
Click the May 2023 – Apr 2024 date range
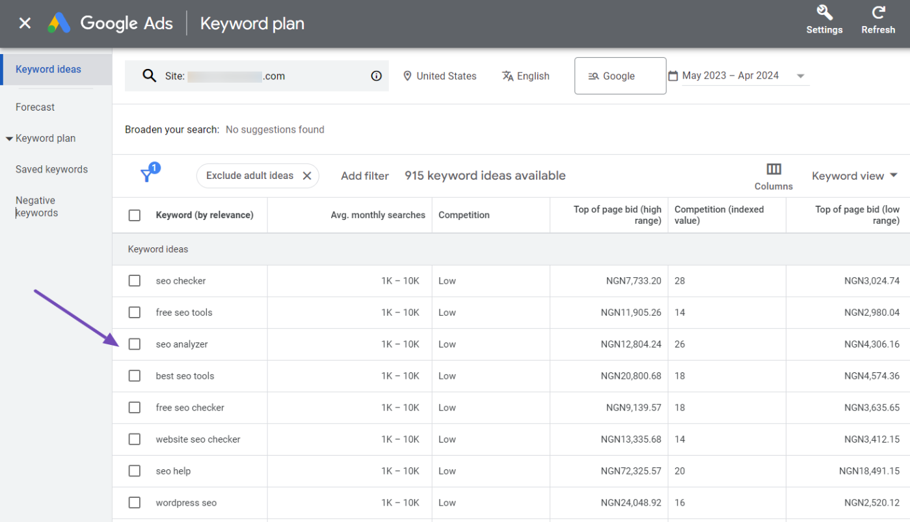730,76
